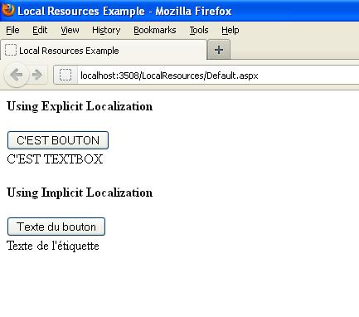Go forward with the forward arrow
Screen dimensions: 359x317
pyautogui.click(x=37, y=75)
